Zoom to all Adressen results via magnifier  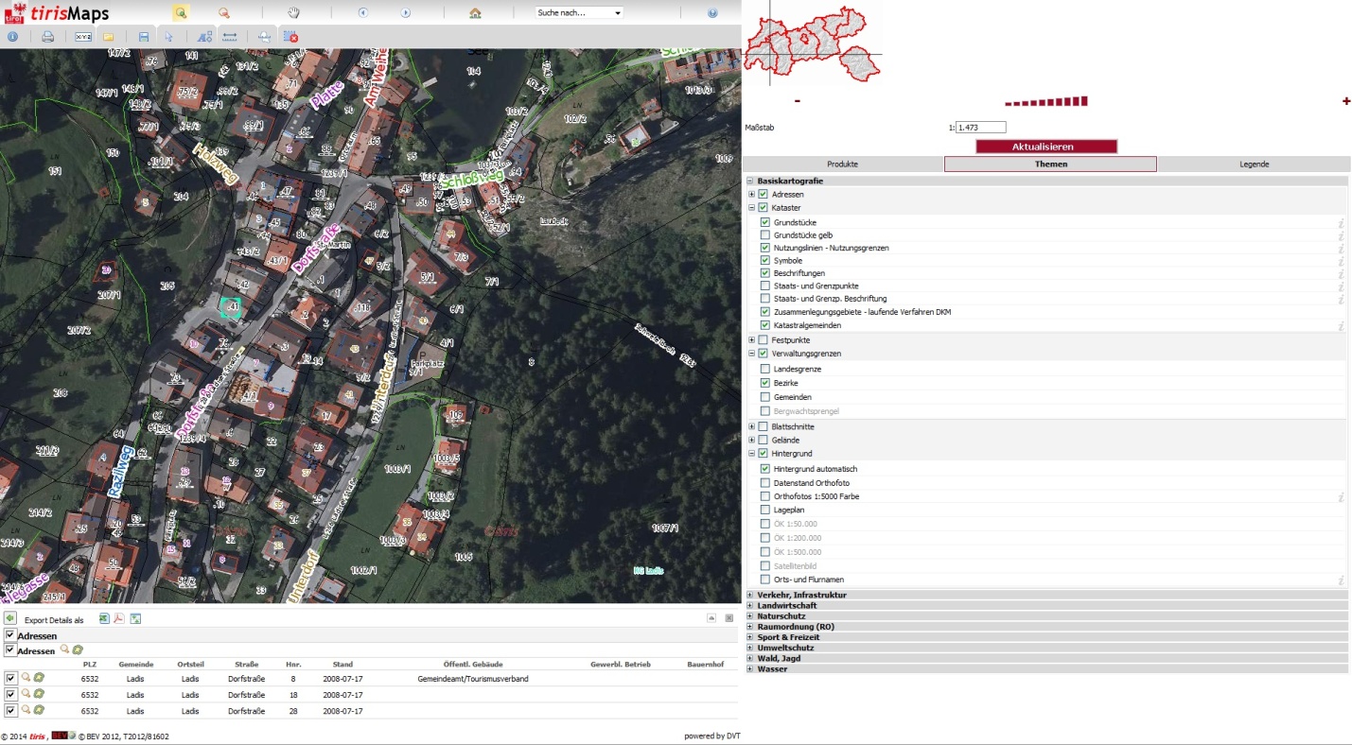point(64,650)
